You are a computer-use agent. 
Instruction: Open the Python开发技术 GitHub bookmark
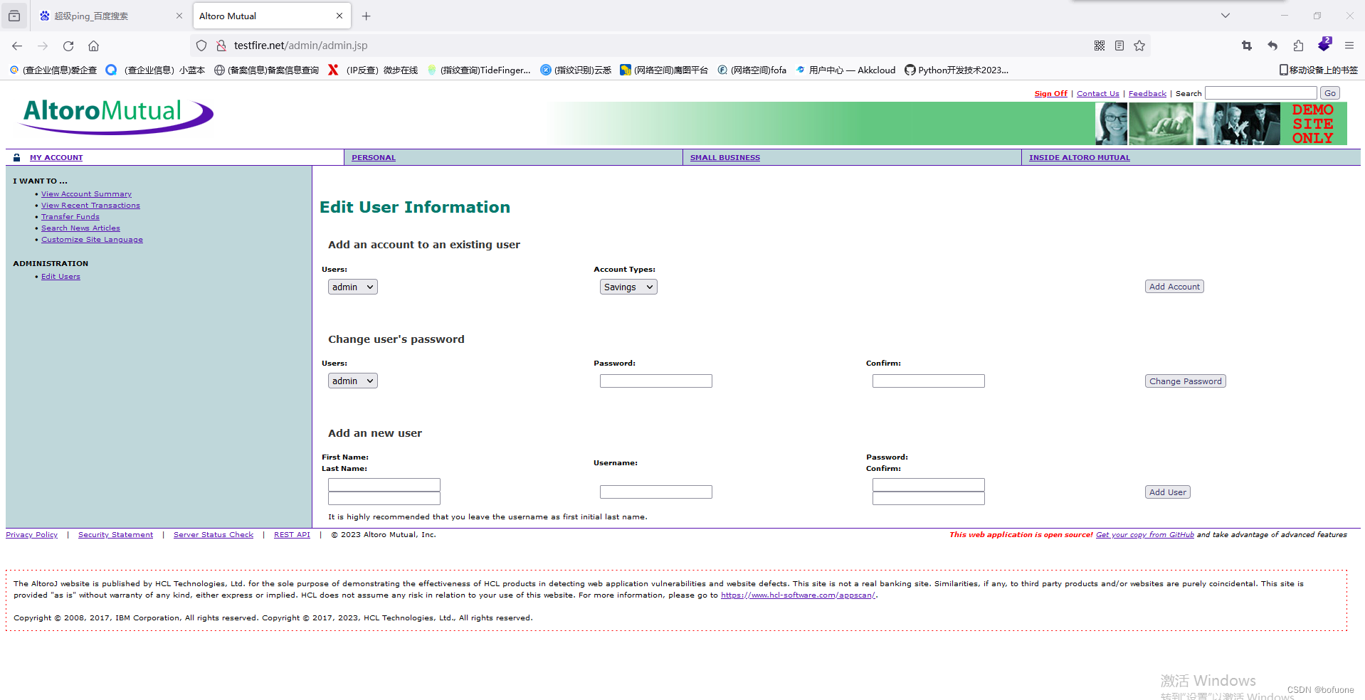(x=956, y=70)
